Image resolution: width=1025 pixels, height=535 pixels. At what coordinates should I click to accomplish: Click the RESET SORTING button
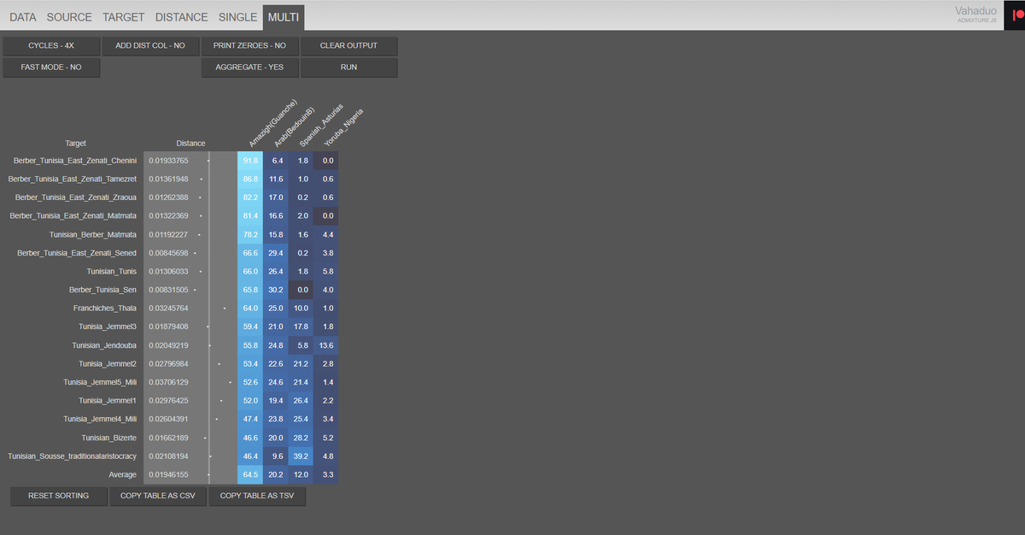59,496
